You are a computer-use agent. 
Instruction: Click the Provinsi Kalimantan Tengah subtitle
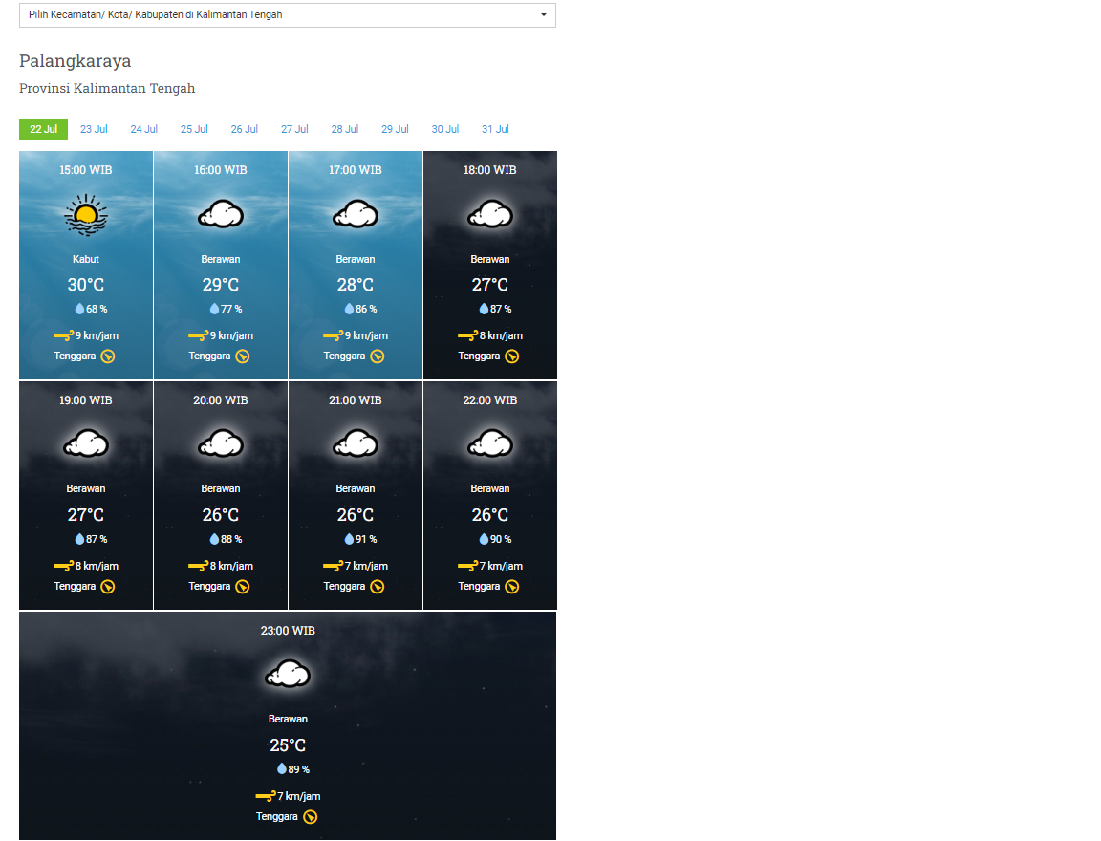107,89
